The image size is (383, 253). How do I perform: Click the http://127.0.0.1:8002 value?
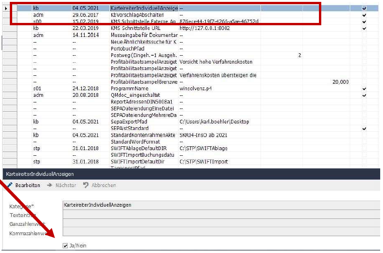point(205,28)
